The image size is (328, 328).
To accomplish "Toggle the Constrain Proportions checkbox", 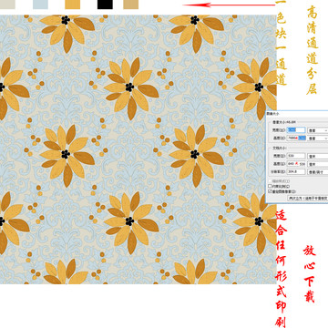I will pos(270,186).
